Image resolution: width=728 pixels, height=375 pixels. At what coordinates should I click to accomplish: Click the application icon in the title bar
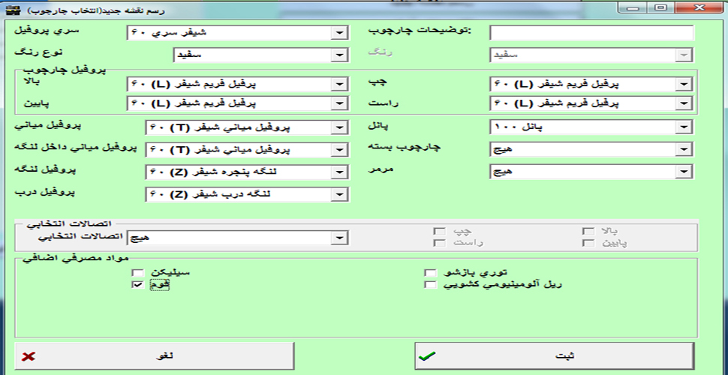[x=8, y=7]
